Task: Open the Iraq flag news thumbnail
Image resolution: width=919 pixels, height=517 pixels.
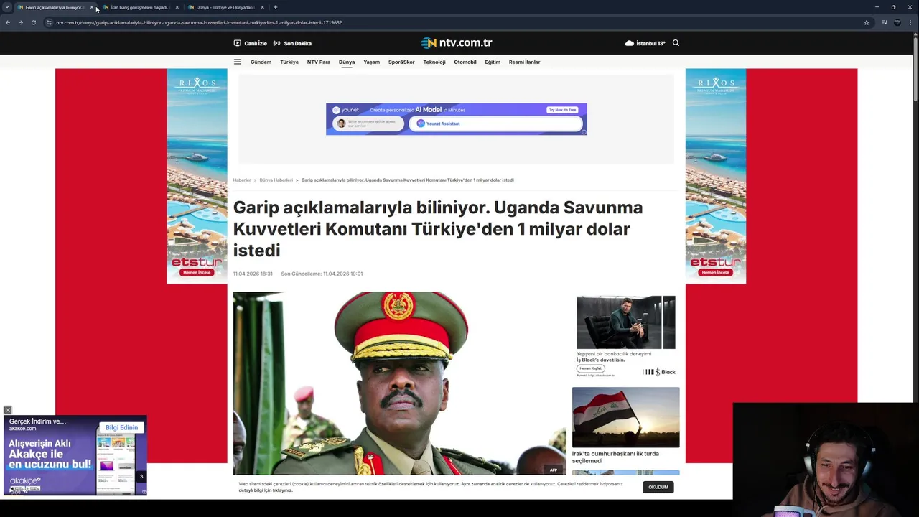Action: click(x=625, y=417)
